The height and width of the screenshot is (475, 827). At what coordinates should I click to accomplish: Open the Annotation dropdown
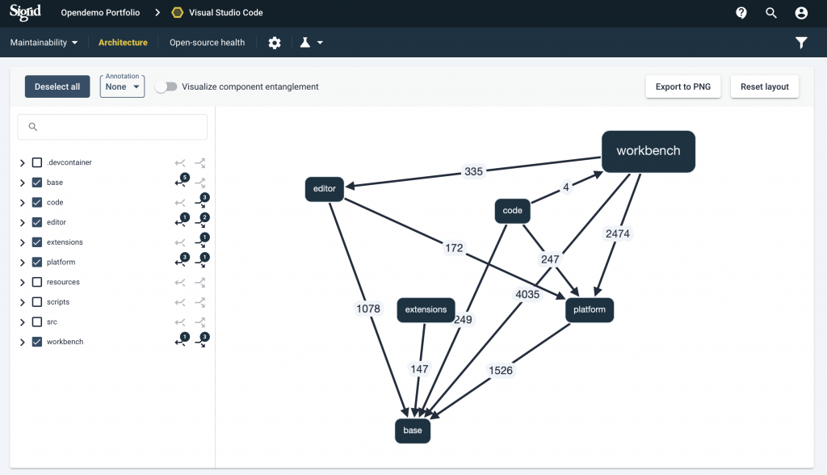pyautogui.click(x=123, y=86)
